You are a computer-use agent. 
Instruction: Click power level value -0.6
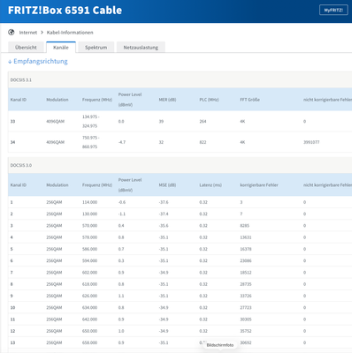pyautogui.click(x=122, y=202)
